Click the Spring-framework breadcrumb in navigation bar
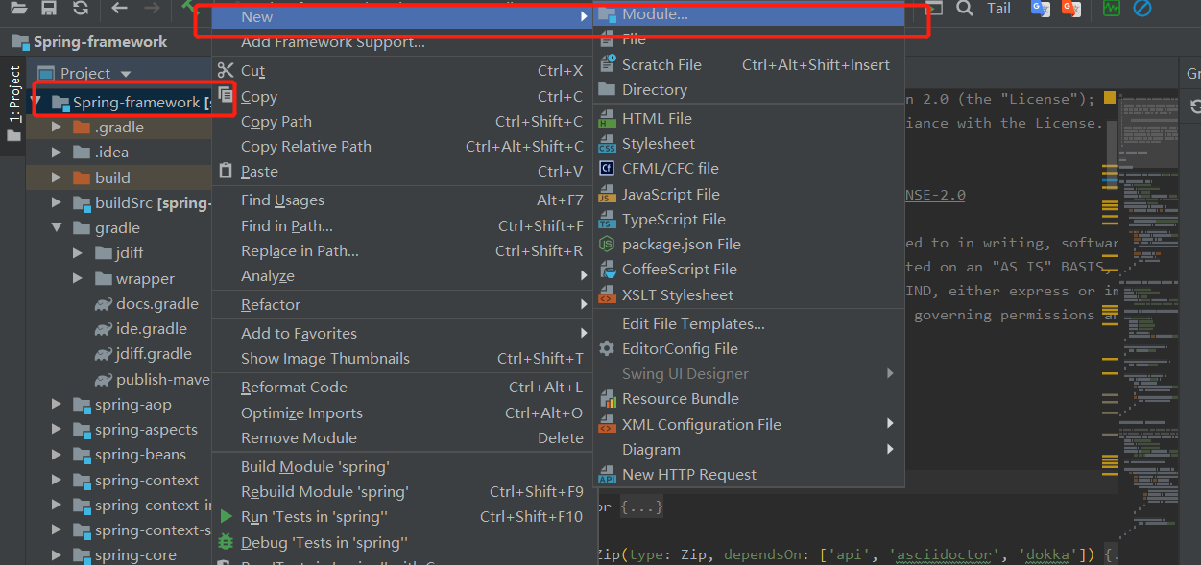 (89, 42)
